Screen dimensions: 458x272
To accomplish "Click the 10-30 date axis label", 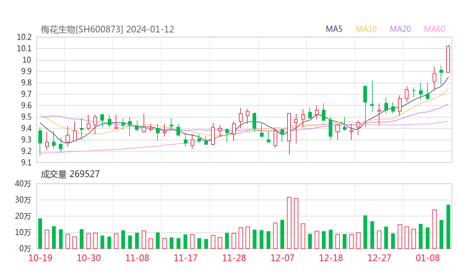I will 89,258.
